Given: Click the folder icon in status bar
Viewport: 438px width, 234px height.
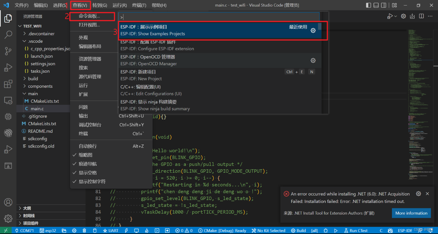Looking at the screenshot, I should (x=64, y=231).
